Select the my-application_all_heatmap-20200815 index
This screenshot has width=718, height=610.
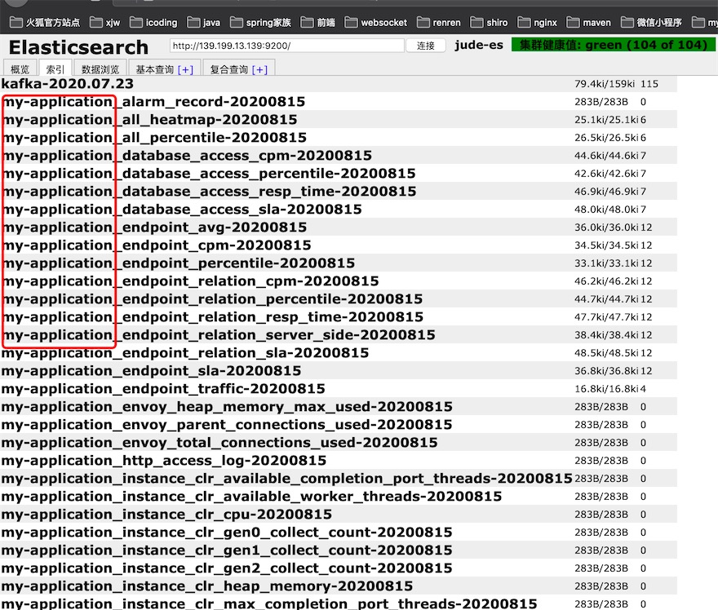pyautogui.click(x=149, y=119)
